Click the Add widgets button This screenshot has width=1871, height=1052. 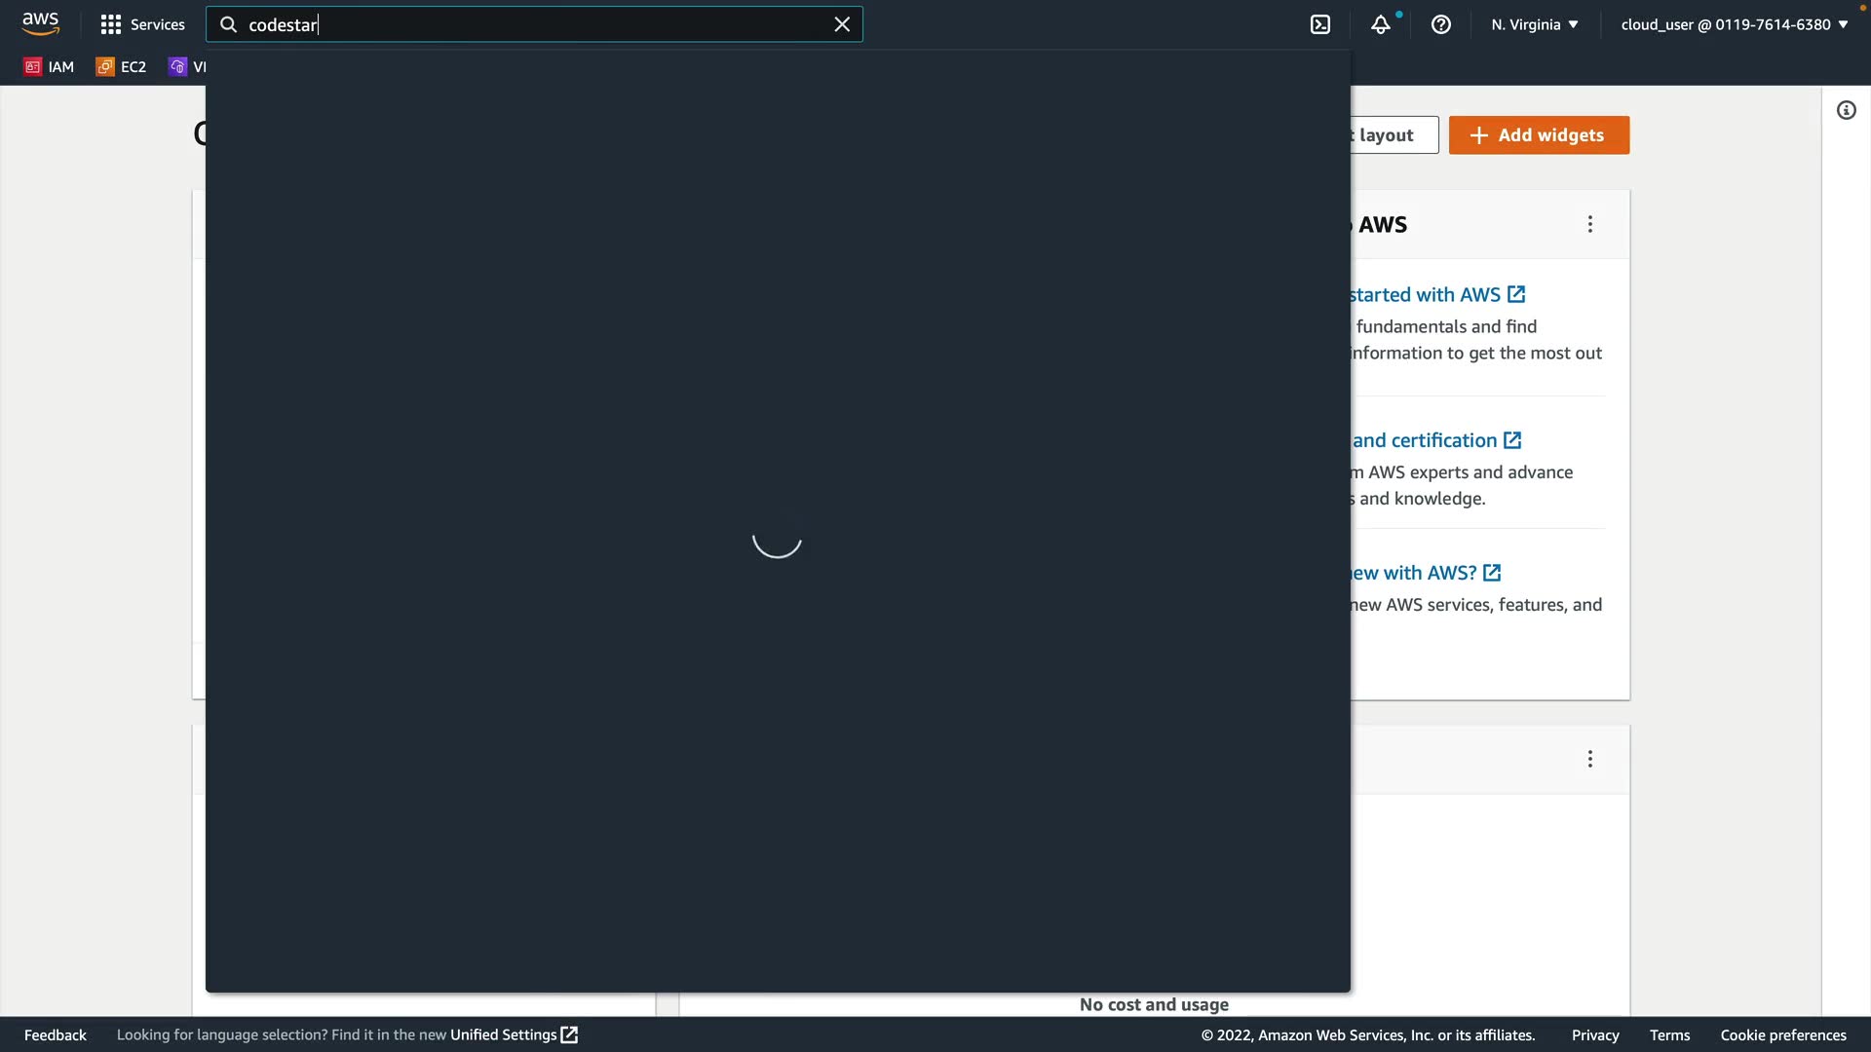click(1539, 135)
